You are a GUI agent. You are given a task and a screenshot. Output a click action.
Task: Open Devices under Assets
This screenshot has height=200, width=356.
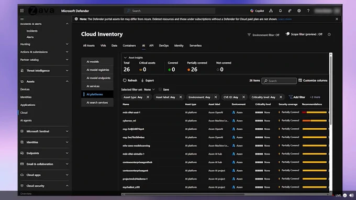click(x=25, y=89)
